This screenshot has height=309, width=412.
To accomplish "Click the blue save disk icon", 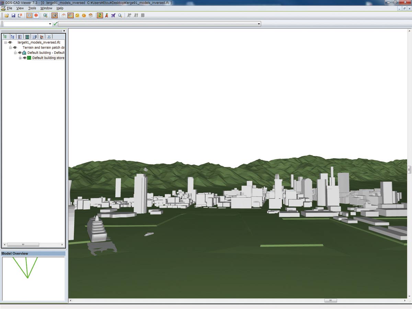I will click(13, 15).
